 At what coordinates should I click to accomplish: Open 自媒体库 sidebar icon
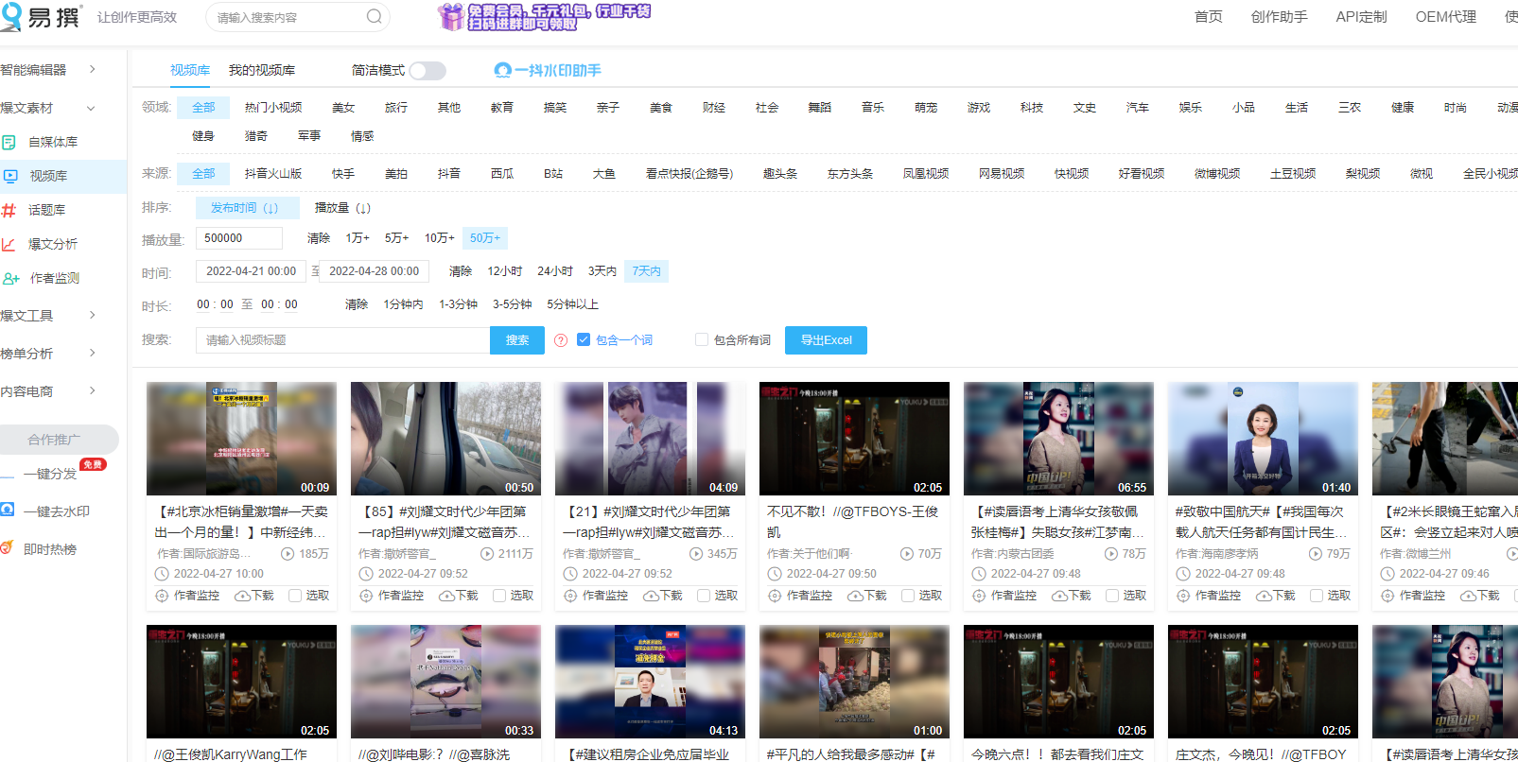tap(9, 142)
